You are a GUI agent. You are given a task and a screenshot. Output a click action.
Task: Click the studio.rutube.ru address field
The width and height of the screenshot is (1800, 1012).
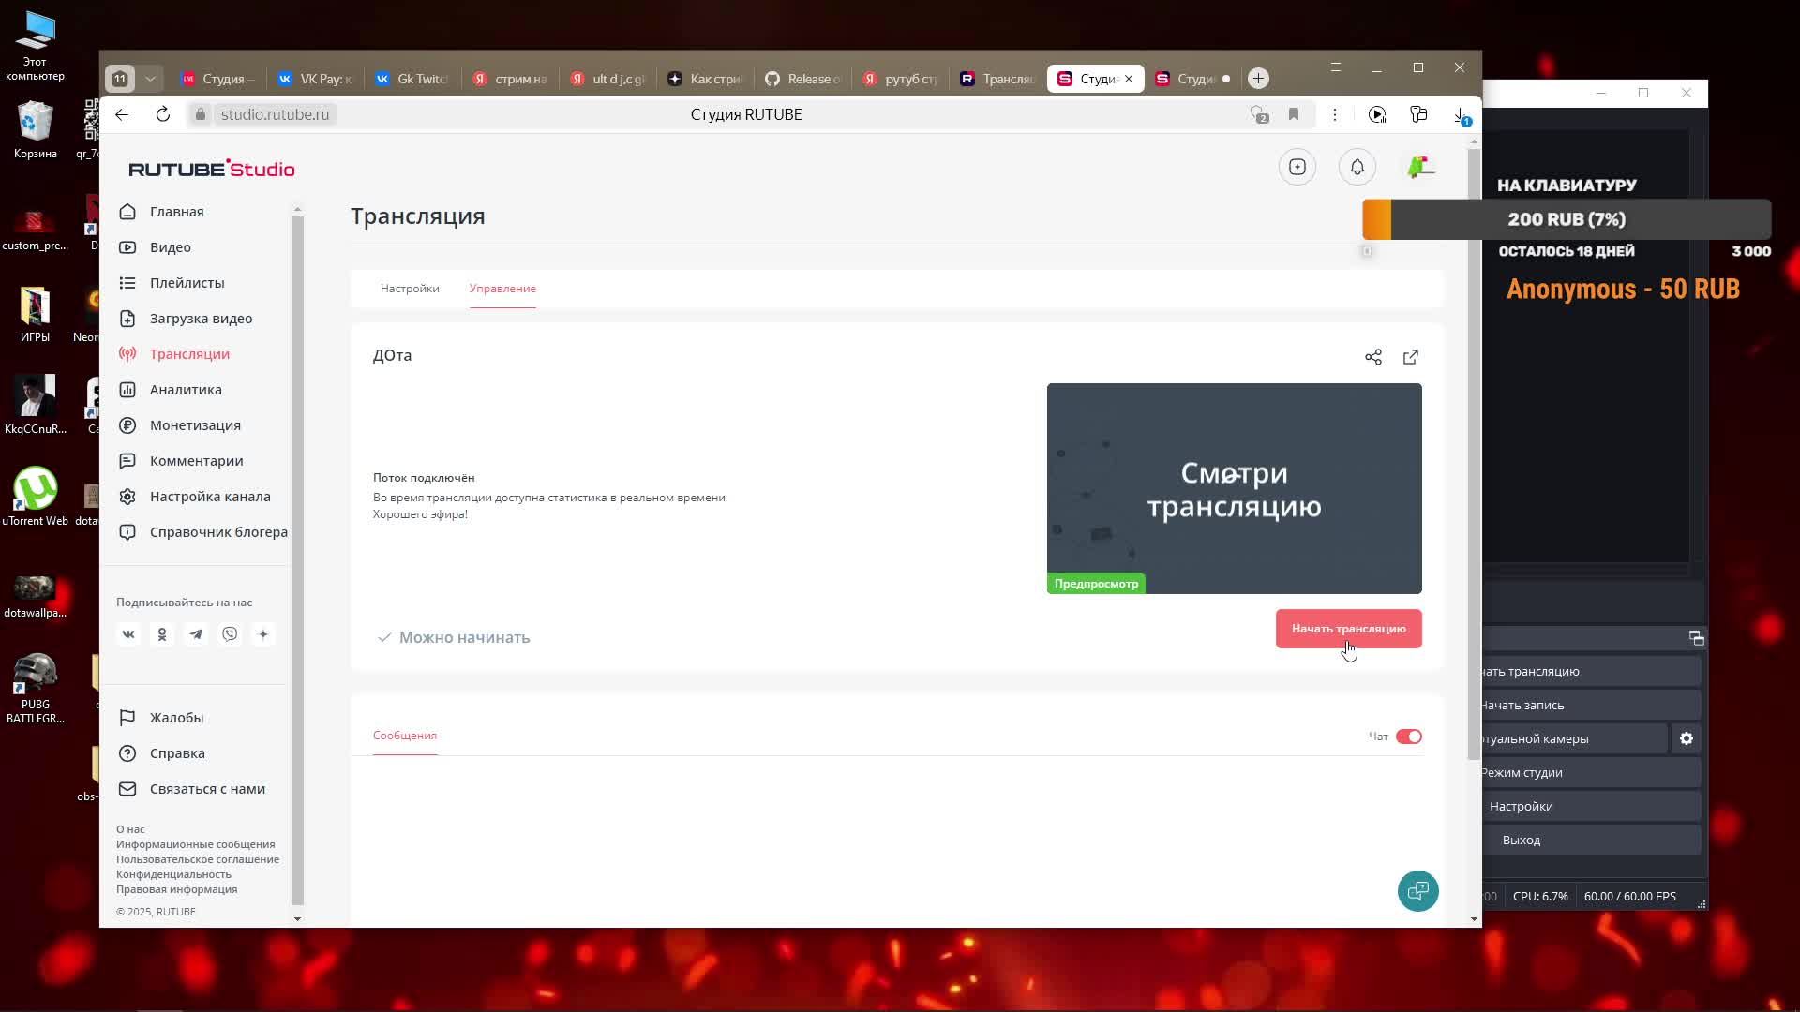[275, 114]
